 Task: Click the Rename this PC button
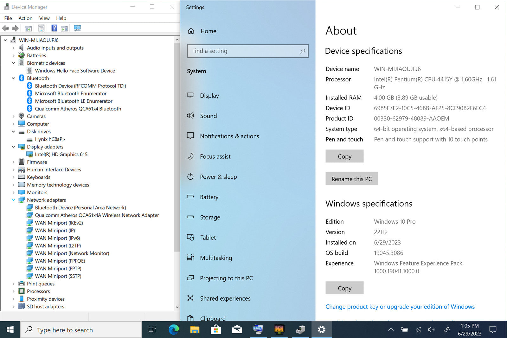point(352,179)
